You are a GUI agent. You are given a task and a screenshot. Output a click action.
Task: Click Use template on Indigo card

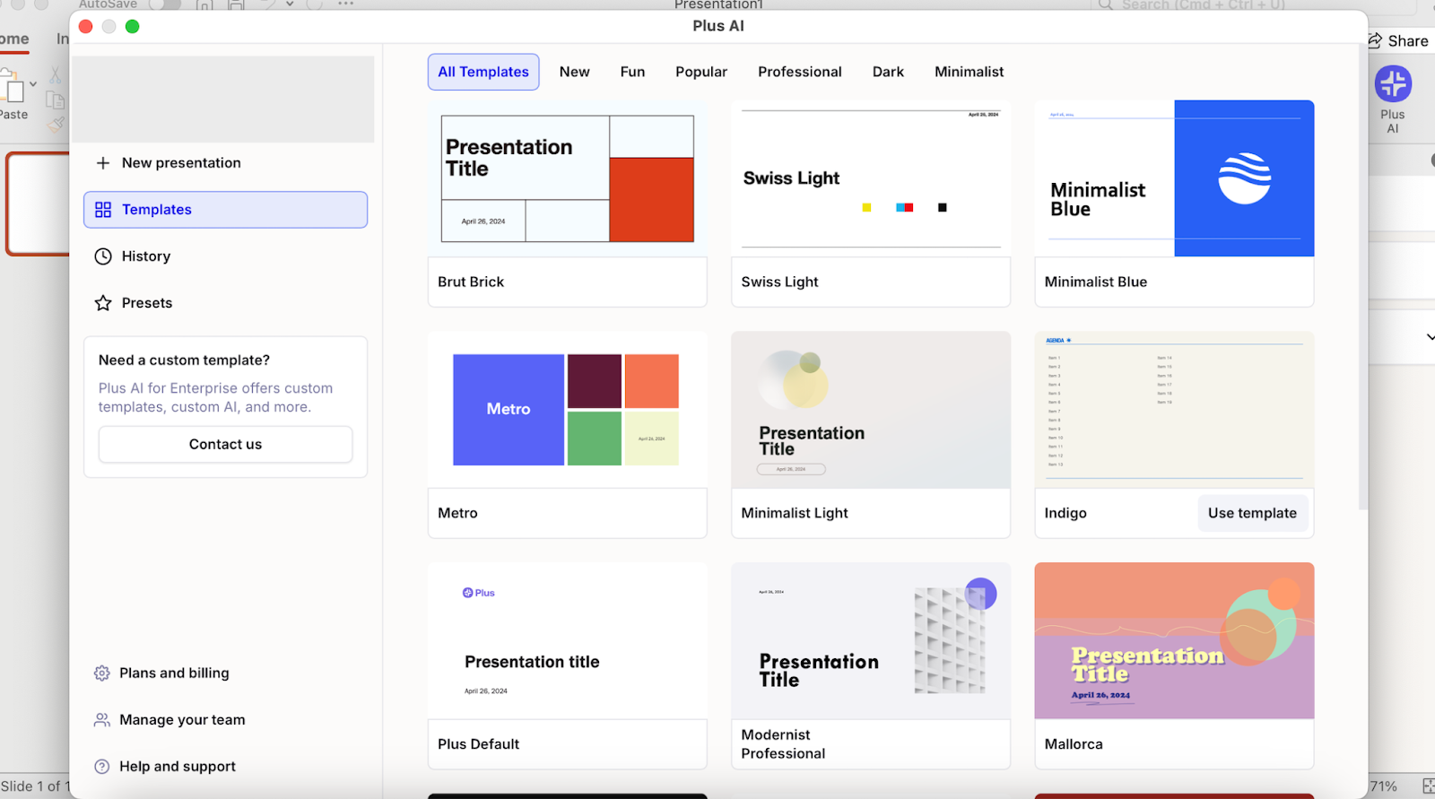[x=1252, y=513]
